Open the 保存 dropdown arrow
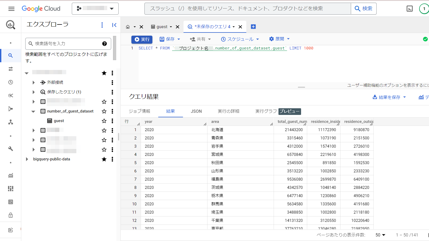Image resolution: width=429 pixels, height=241 pixels. [179, 39]
